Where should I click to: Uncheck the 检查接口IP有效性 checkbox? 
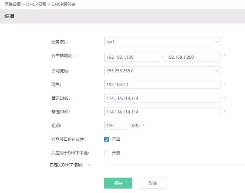(107, 139)
